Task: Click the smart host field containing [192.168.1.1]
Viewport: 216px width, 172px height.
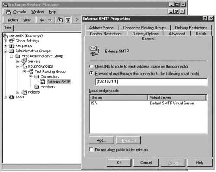Action: [152, 82]
